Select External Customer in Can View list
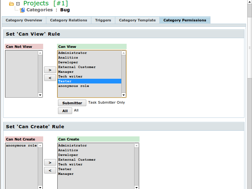Image resolution: width=252 pixels, height=189 pixels. pos(77,67)
